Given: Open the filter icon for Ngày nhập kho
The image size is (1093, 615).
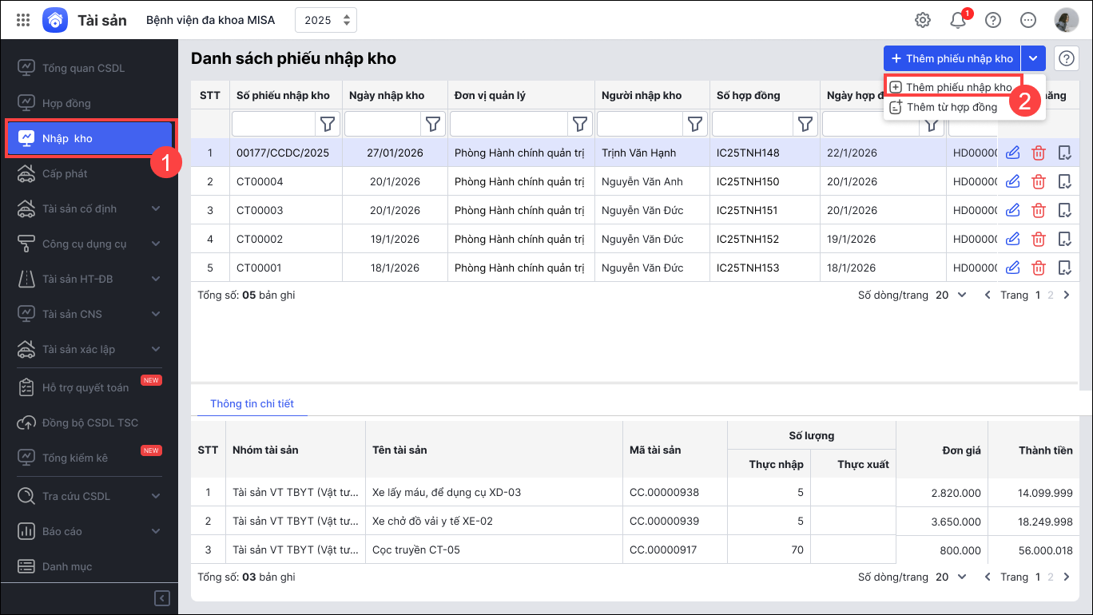Looking at the screenshot, I should [x=432, y=124].
